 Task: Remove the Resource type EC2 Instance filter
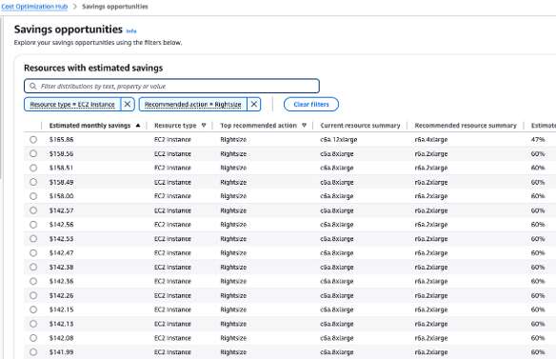click(128, 105)
